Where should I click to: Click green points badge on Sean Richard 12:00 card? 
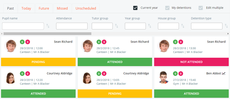(22, 42)
